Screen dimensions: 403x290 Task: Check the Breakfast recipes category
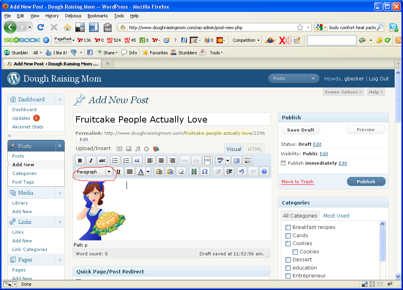(288, 227)
